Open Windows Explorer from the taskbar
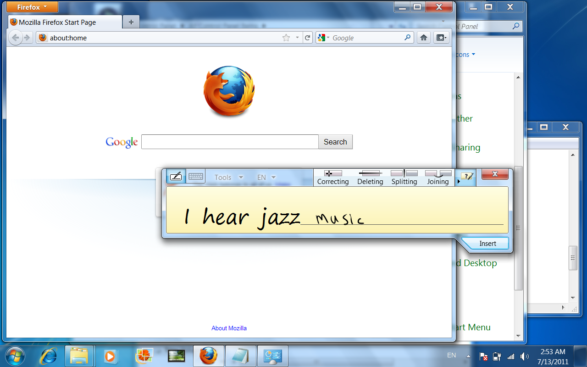Screen dimensions: 587x367 [x=79, y=356]
